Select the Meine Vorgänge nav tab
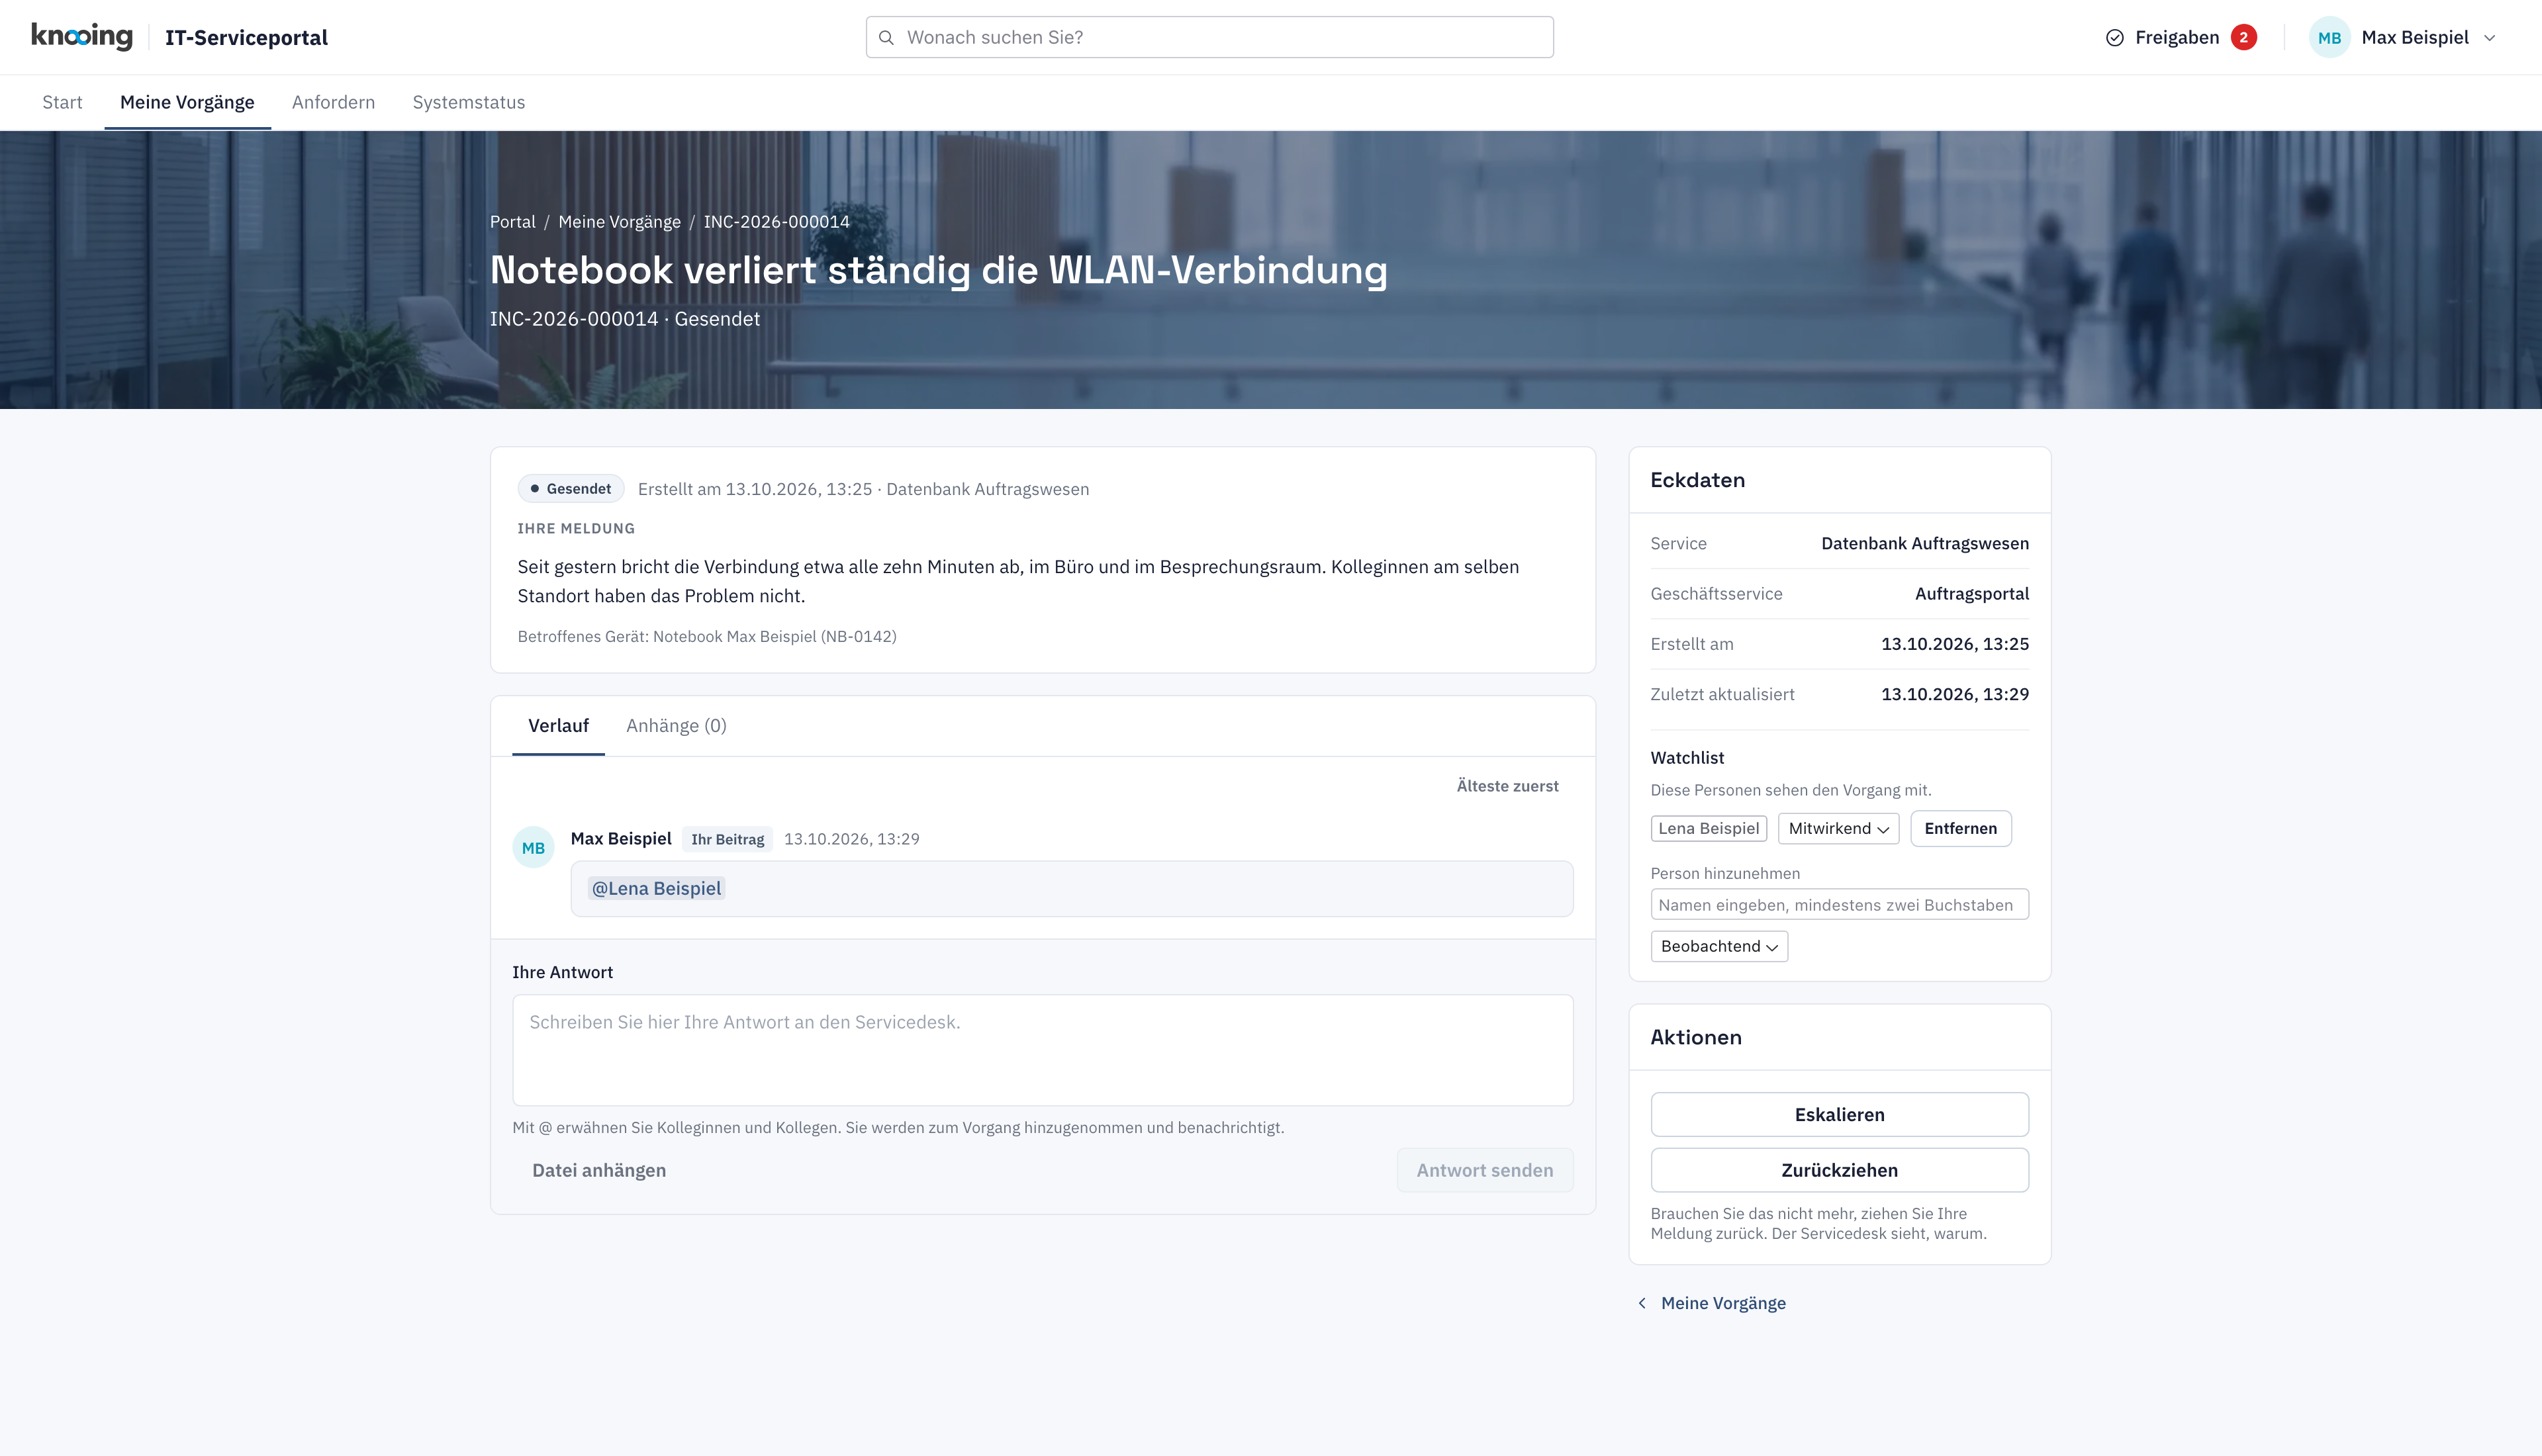The image size is (2542, 1456). pyautogui.click(x=187, y=102)
